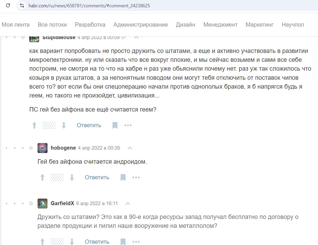Upvote StupidMouse's comment with the up arrow
318x245 pixels.
(x=34, y=125)
